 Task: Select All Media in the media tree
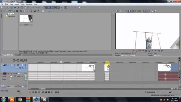point(11,14)
